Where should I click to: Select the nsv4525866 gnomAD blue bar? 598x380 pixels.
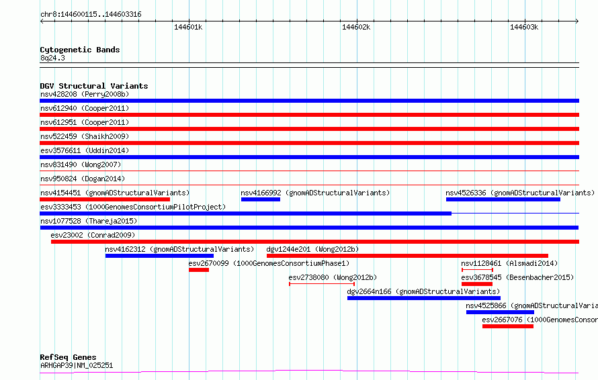click(x=500, y=312)
